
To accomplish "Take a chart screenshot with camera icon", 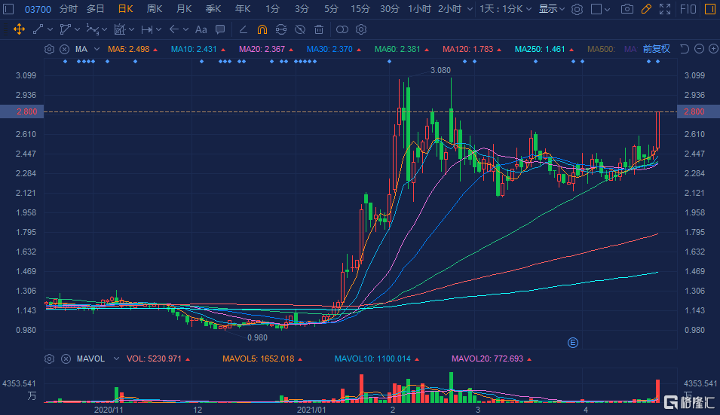I will [x=627, y=9].
